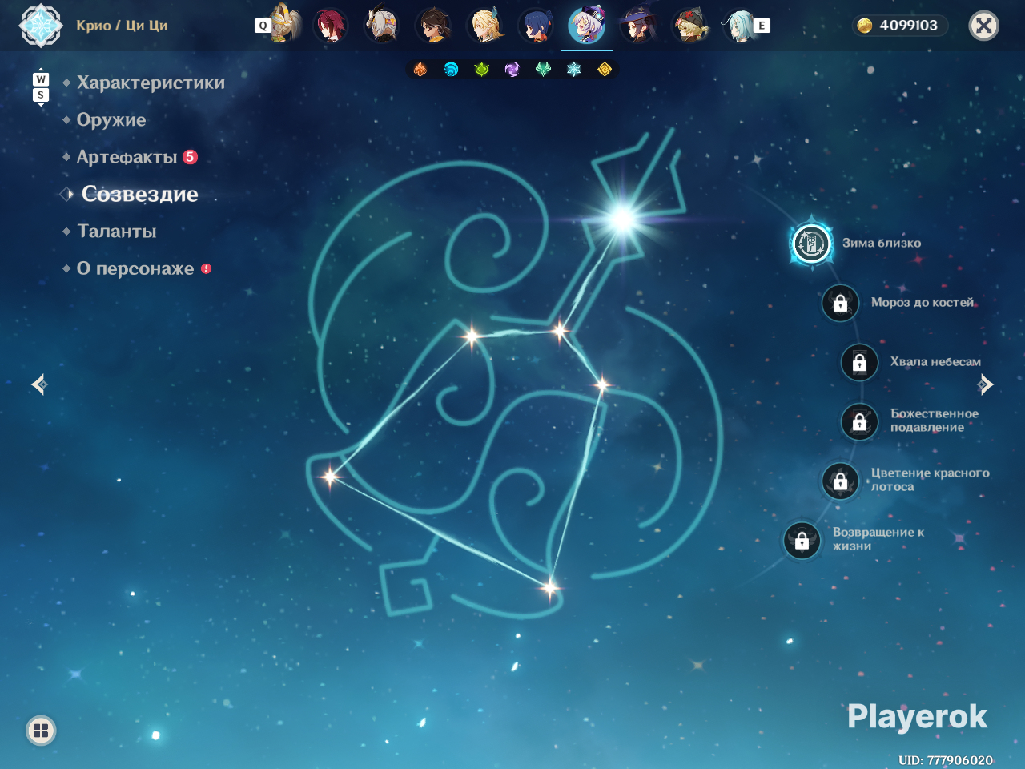Select the Geo element filter icon
This screenshot has width=1025, height=769.
pos(605,70)
